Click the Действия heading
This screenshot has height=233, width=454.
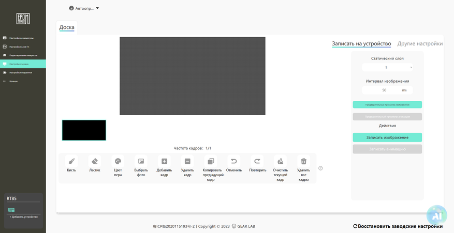387,126
